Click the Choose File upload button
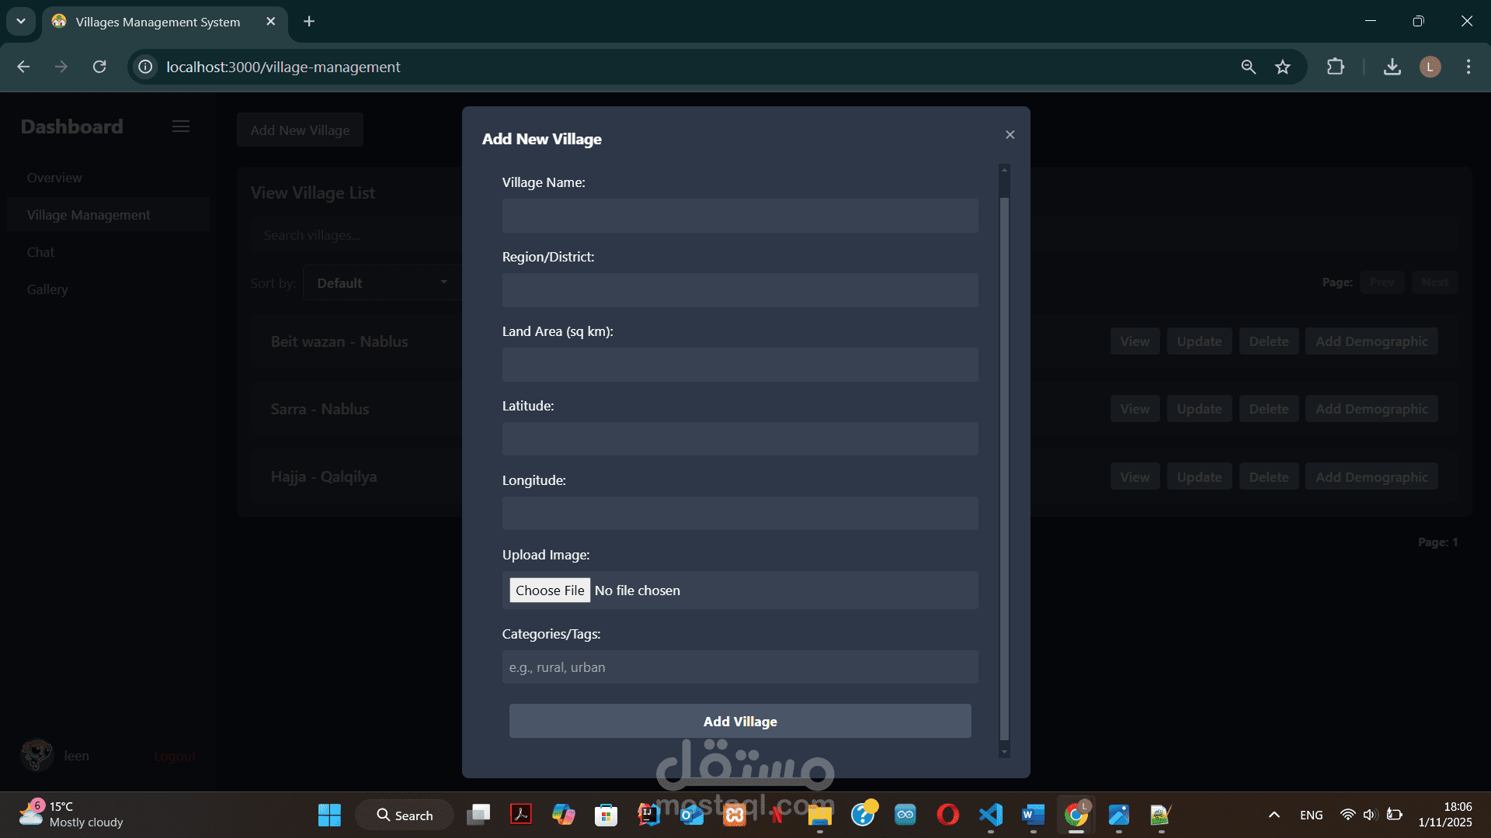The width and height of the screenshot is (1491, 838). click(550, 590)
